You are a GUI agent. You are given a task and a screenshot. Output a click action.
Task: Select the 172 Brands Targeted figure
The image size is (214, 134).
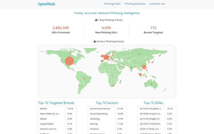click(153, 28)
